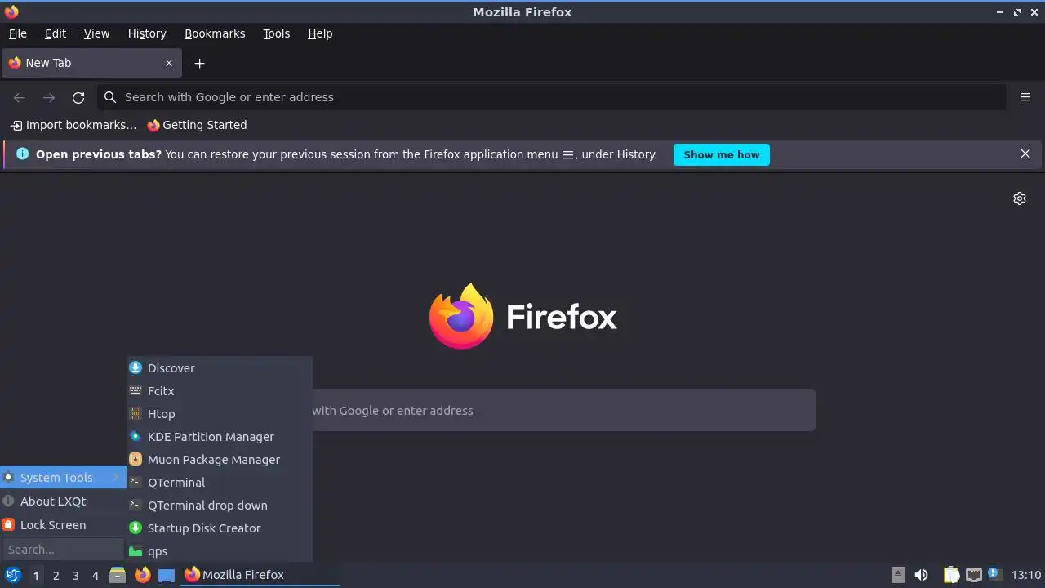Viewport: 1045px width, 588px height.
Task: Launch qps process manager
Action: [220, 551]
